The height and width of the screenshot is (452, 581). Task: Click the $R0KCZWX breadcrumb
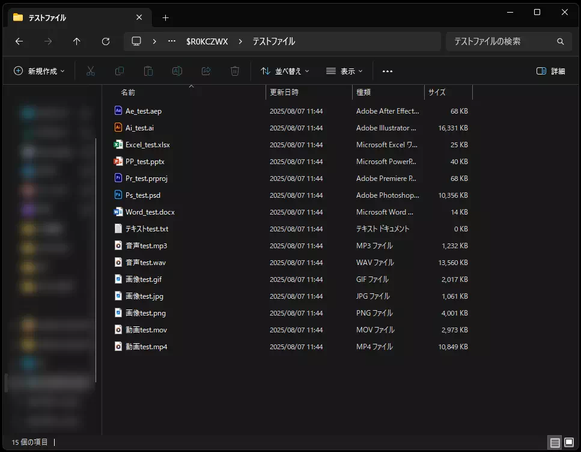click(x=207, y=41)
